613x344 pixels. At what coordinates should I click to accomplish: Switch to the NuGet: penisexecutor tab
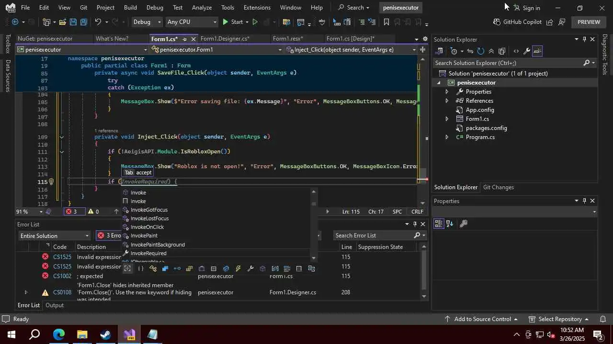(x=45, y=39)
